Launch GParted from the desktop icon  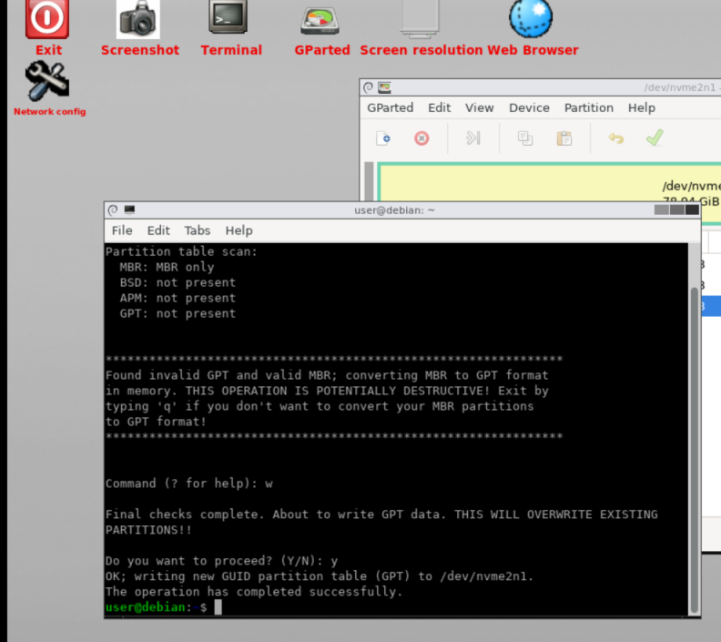click(x=320, y=21)
